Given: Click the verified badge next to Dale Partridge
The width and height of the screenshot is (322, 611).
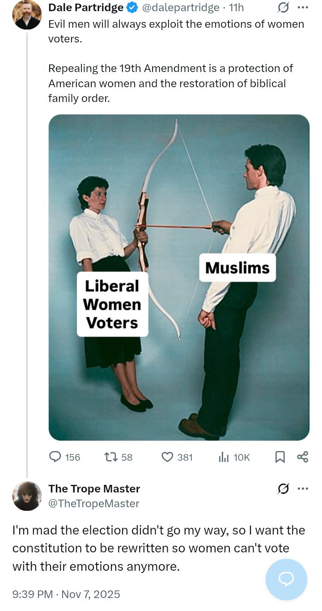Looking at the screenshot, I should coord(132,8).
